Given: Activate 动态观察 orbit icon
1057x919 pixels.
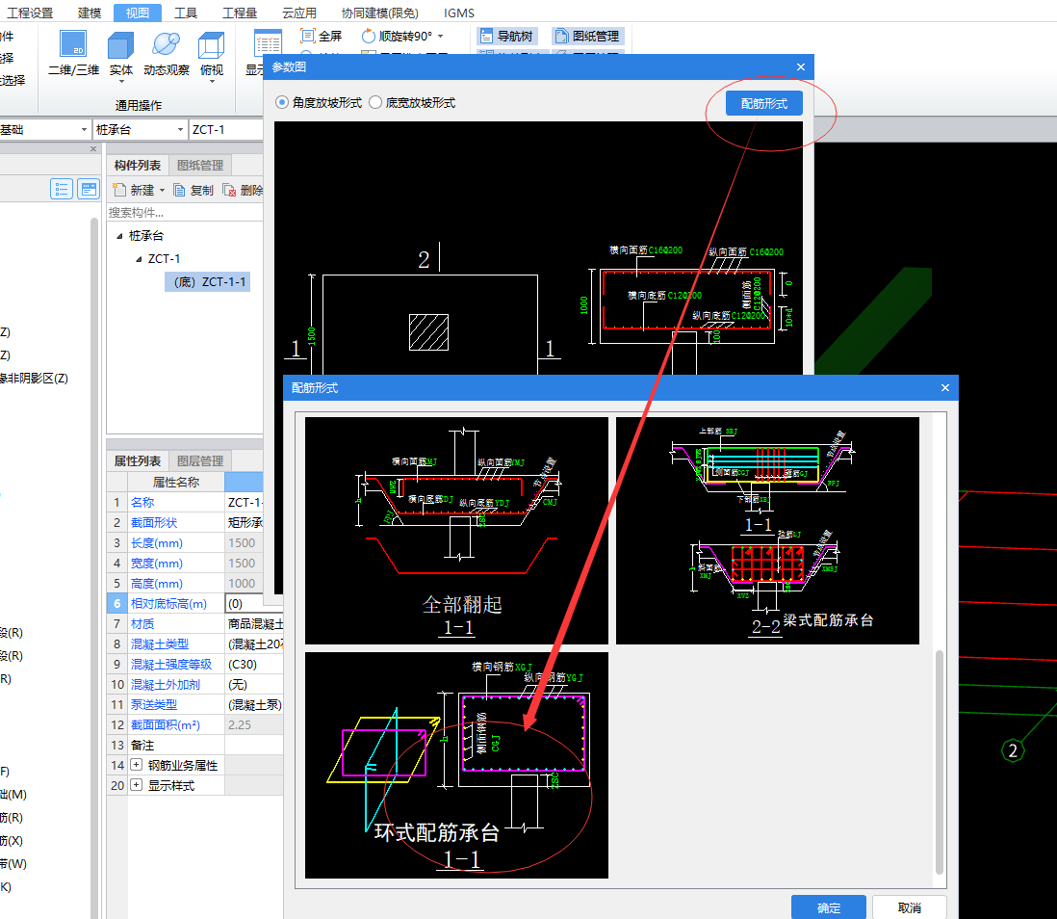Looking at the screenshot, I should pyautogui.click(x=166, y=45).
